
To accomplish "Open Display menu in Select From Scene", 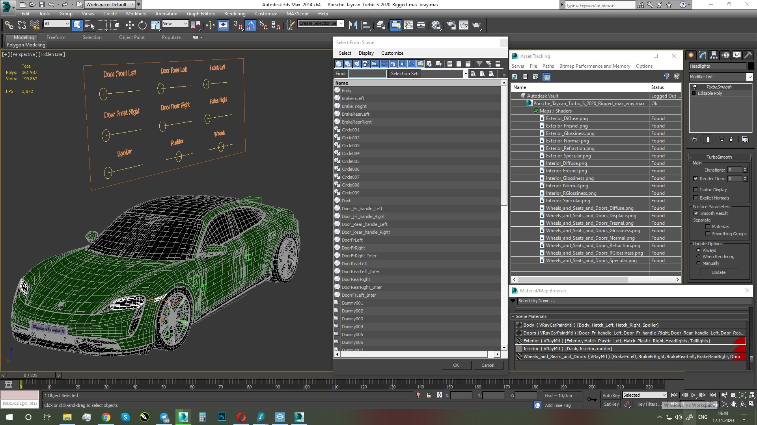I will tap(366, 53).
